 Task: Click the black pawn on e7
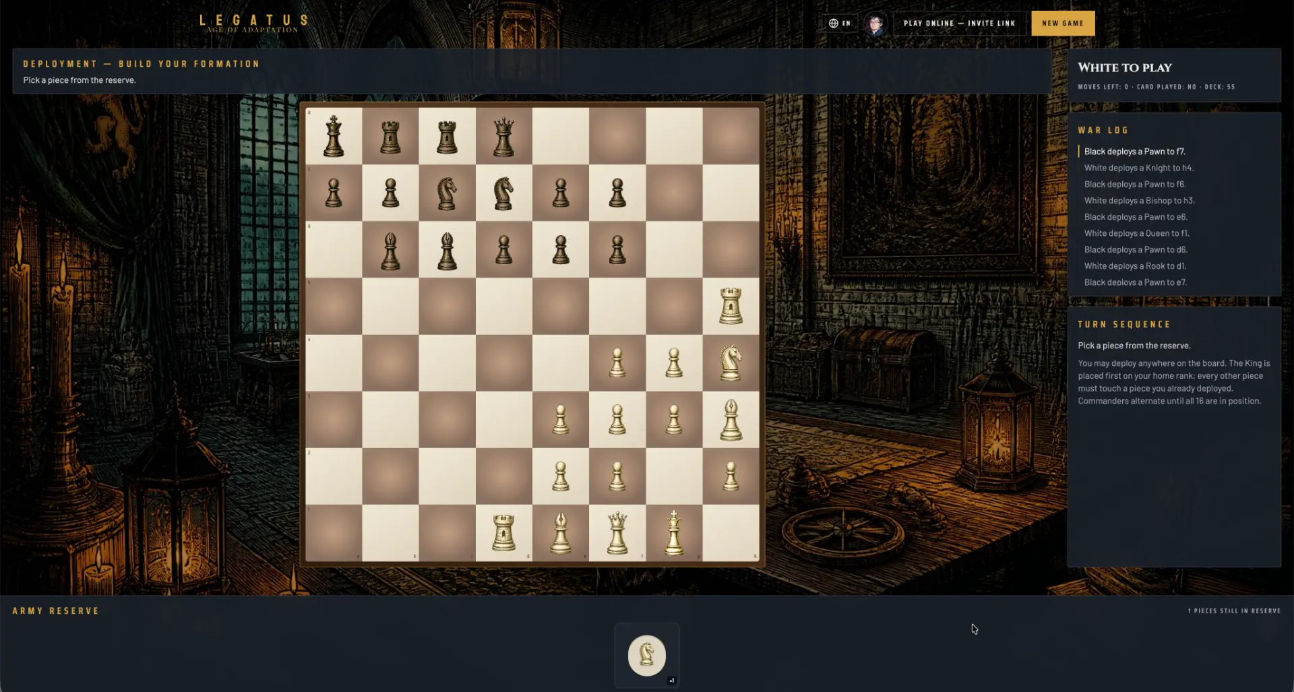(561, 193)
